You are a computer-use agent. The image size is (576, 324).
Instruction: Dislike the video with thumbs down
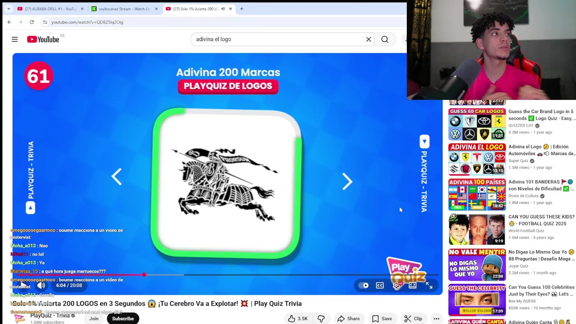coord(321,319)
